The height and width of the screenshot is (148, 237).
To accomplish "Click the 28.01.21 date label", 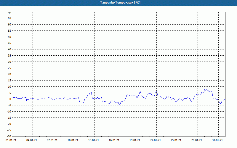I will point(197,140).
